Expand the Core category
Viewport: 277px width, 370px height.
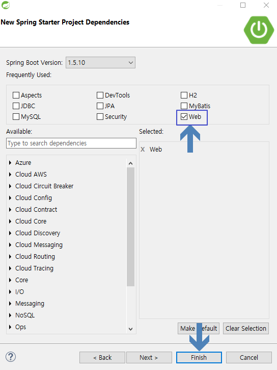click(x=10, y=280)
